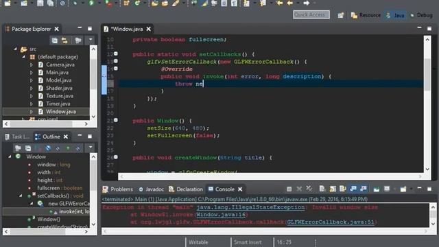439x247 pixels.
Task: Switch to the Java perspective
Action: (x=395, y=15)
